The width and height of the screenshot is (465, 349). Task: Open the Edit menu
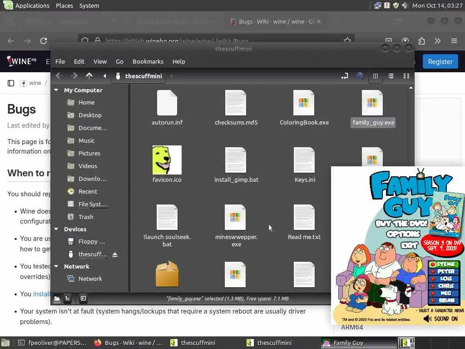click(79, 61)
